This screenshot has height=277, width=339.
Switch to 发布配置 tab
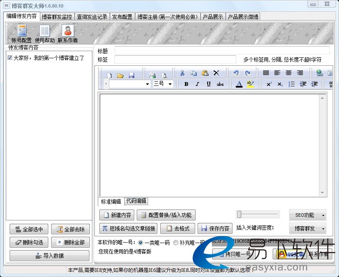coord(122,17)
